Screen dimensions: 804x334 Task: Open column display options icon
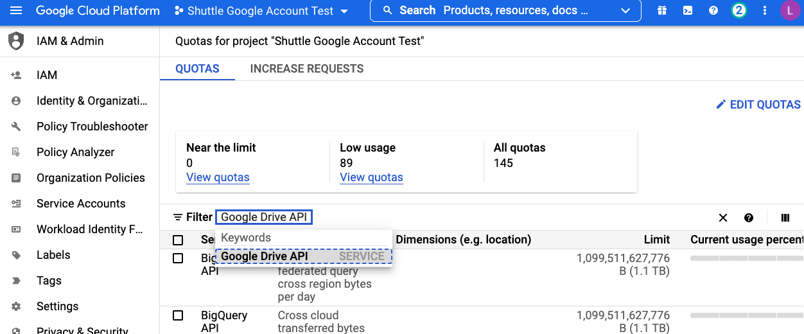pyautogui.click(x=785, y=218)
